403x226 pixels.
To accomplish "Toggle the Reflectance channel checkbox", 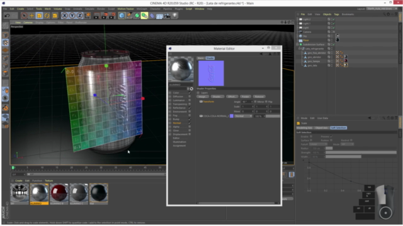I will click(x=190, y=108).
